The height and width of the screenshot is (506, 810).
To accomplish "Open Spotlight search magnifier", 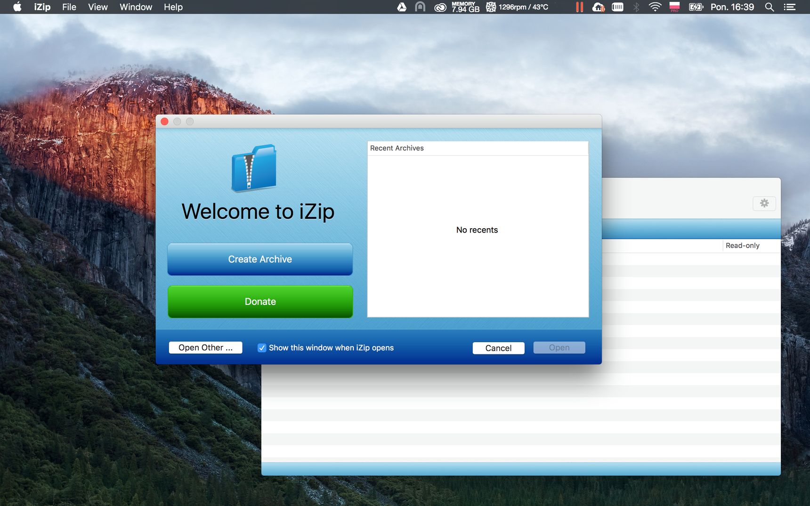I will (769, 7).
